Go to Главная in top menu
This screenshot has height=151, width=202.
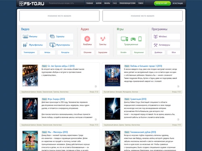[x=89, y=3]
